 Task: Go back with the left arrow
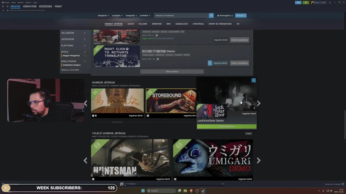3,6
